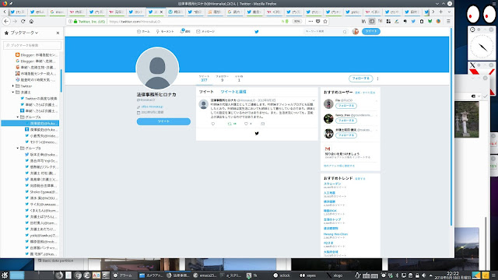View the ツイート count of 377

coord(204,79)
